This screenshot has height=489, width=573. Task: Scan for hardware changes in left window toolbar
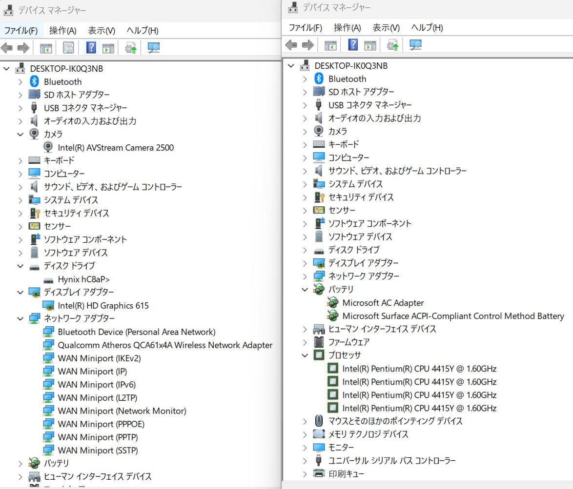153,48
